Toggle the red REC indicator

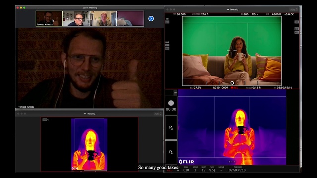click(x=234, y=88)
